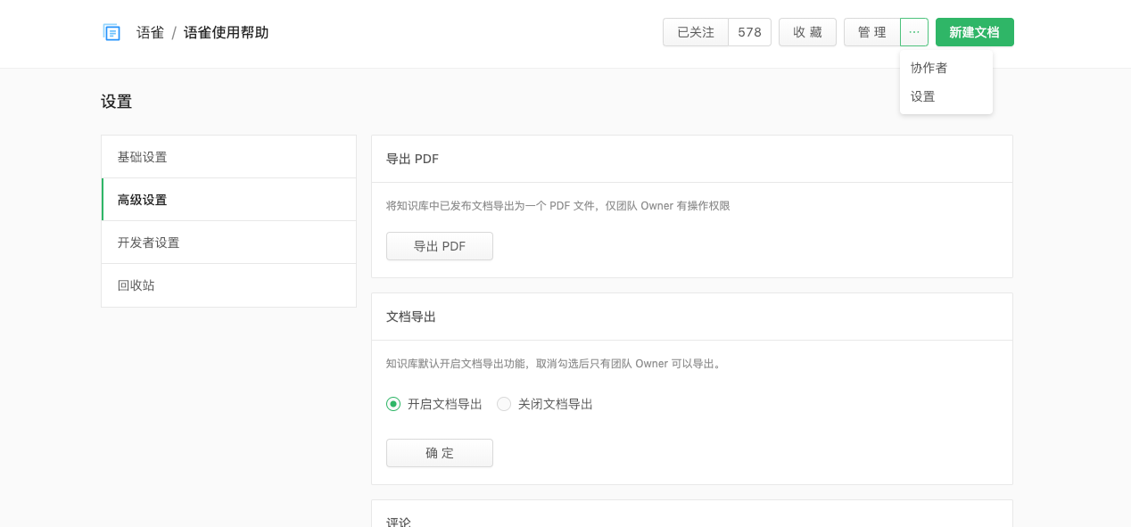Viewport: 1131px width, 527px height.
Task: Confirm with the 确定 button
Action: point(439,453)
